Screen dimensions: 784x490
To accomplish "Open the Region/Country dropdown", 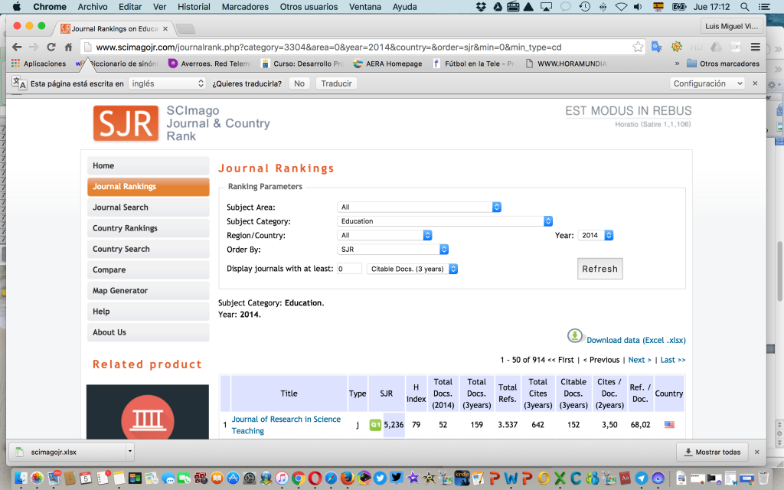I will pyautogui.click(x=384, y=235).
